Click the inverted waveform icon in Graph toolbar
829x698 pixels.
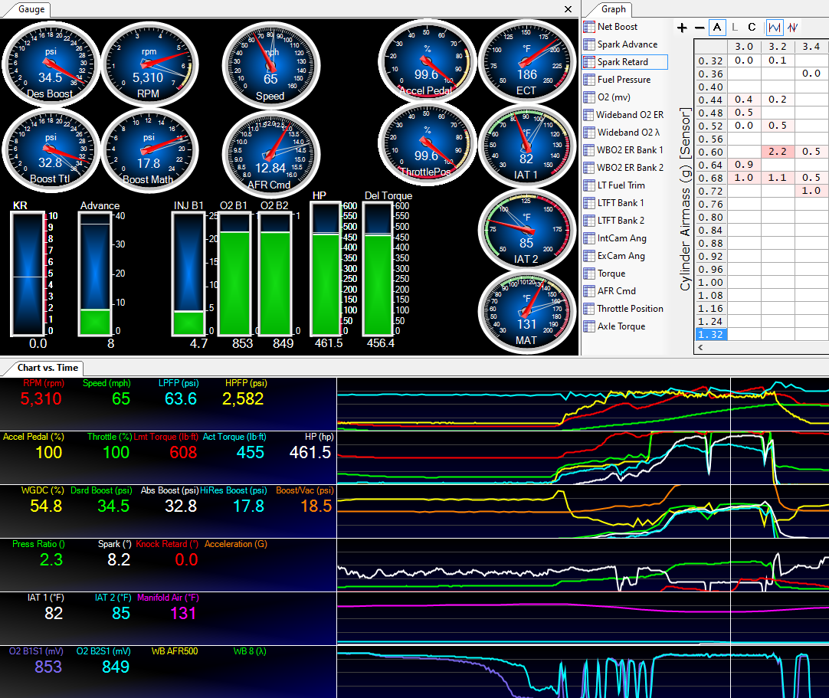[793, 28]
